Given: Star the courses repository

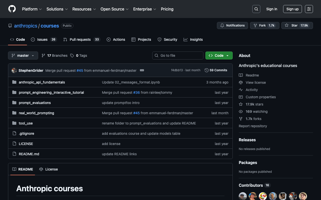Looking at the screenshot, I should pyautogui.click(x=297, y=25).
